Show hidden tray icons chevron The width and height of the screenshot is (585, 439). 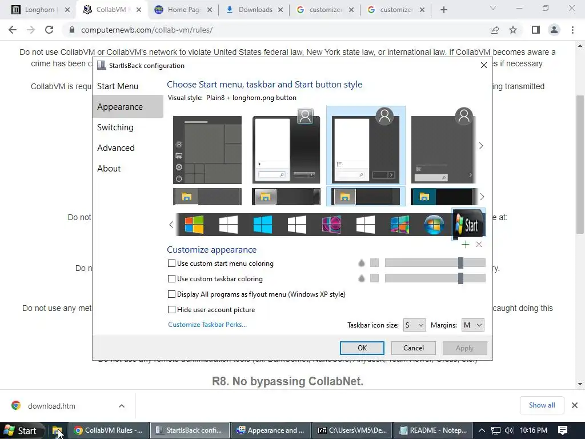482,430
